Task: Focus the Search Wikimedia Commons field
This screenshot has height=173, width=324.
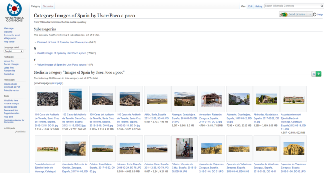Action: click(292, 6)
